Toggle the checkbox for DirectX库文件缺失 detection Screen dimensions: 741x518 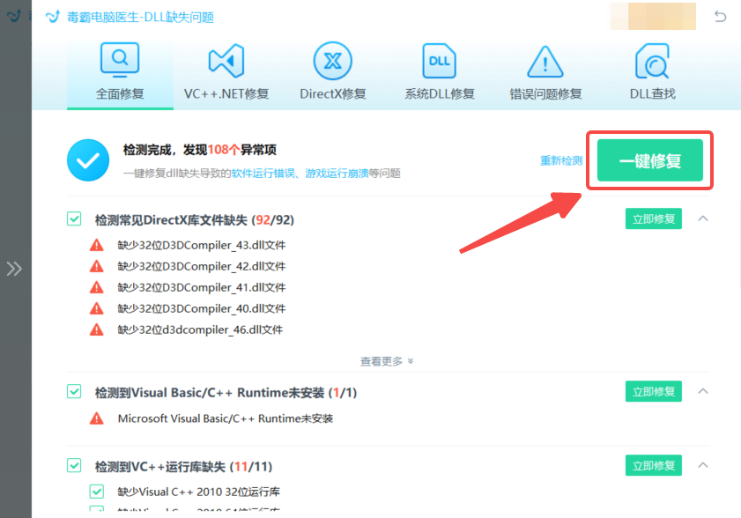click(74, 218)
